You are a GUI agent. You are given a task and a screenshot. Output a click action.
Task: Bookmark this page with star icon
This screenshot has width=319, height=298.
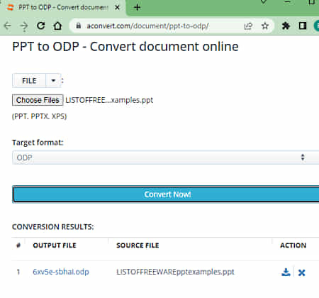tap(265, 26)
